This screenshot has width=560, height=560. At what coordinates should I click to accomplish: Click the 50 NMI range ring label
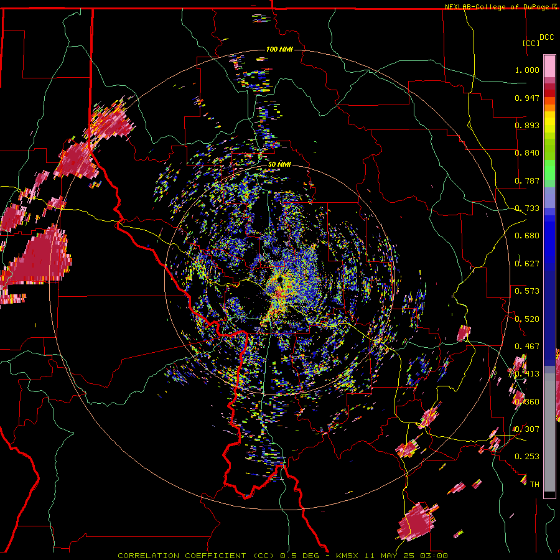point(279,164)
